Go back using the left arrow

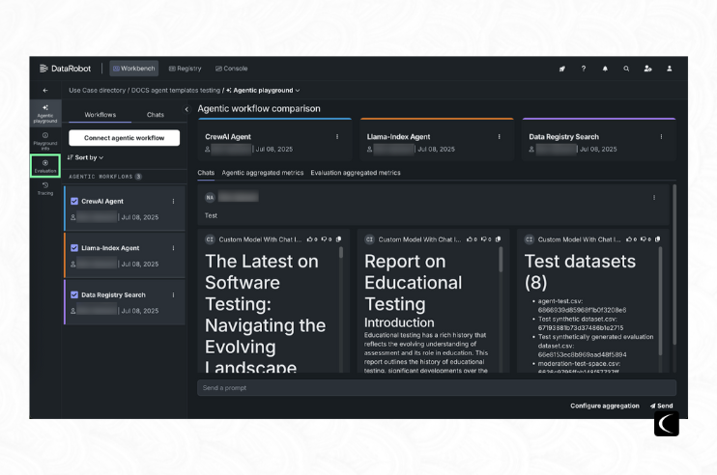[x=45, y=91]
